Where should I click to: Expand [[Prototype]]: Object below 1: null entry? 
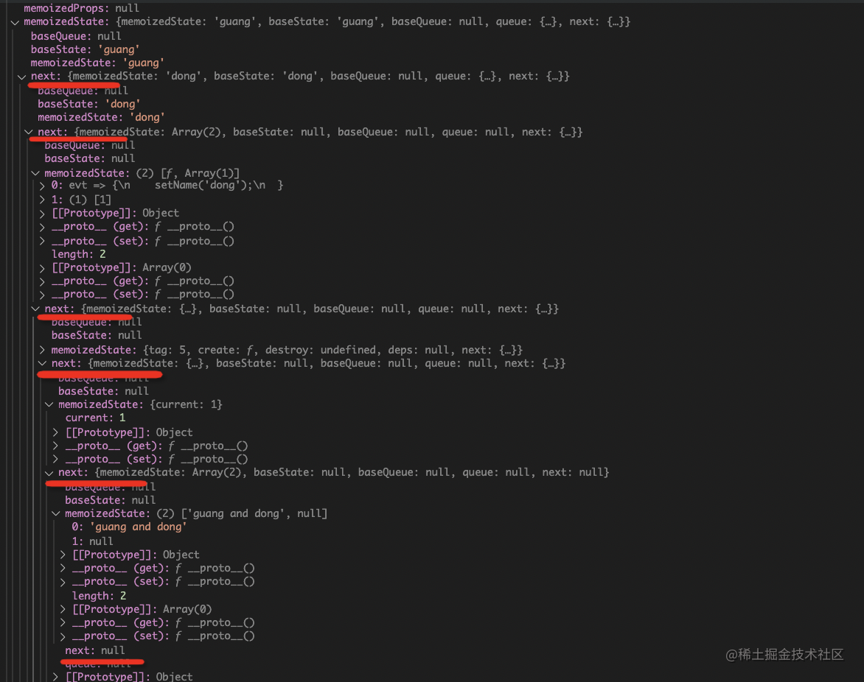coord(63,555)
